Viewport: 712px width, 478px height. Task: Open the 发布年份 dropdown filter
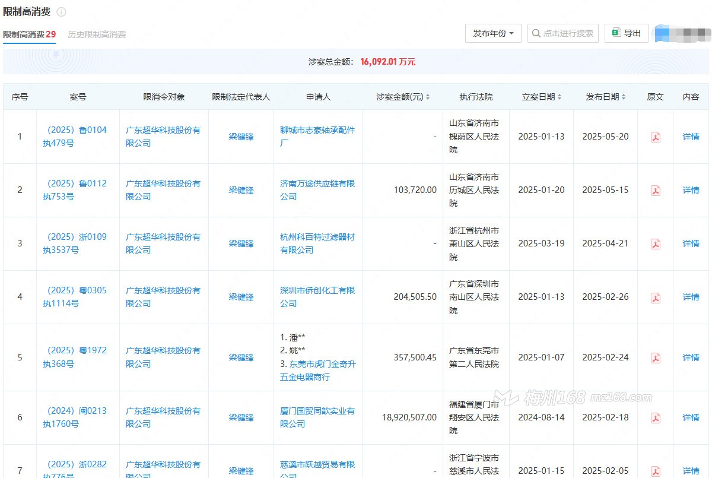coord(493,33)
